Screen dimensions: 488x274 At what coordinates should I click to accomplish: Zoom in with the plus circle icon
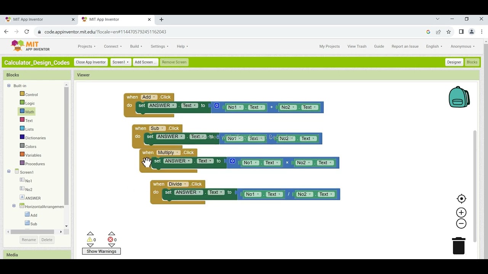tap(461, 213)
